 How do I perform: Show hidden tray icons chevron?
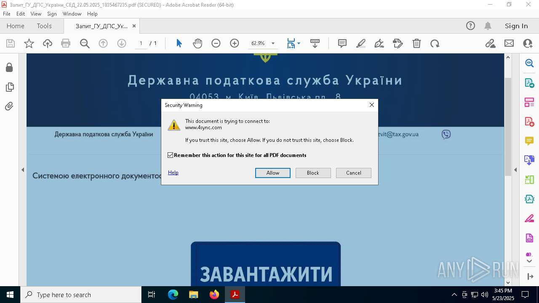pos(454,295)
